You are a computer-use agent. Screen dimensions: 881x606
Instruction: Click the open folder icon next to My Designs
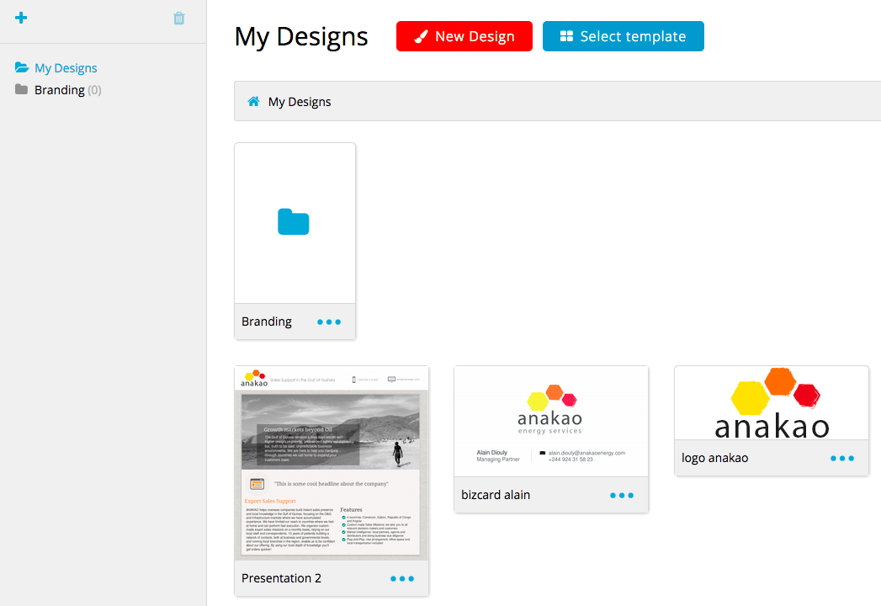point(22,67)
